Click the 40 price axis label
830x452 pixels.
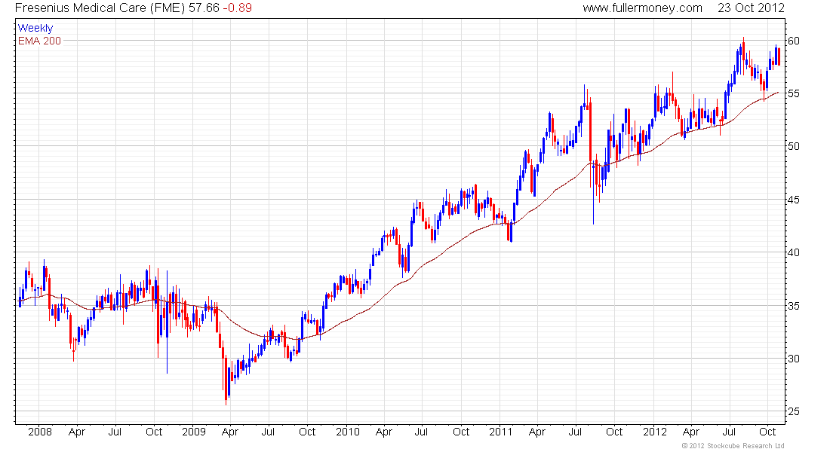coord(794,252)
